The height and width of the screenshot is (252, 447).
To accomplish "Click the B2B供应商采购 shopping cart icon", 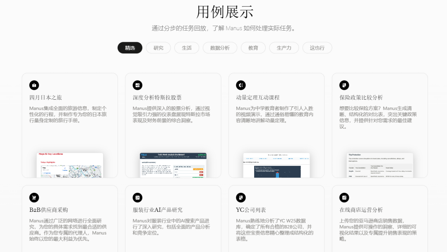I will pos(34,197).
